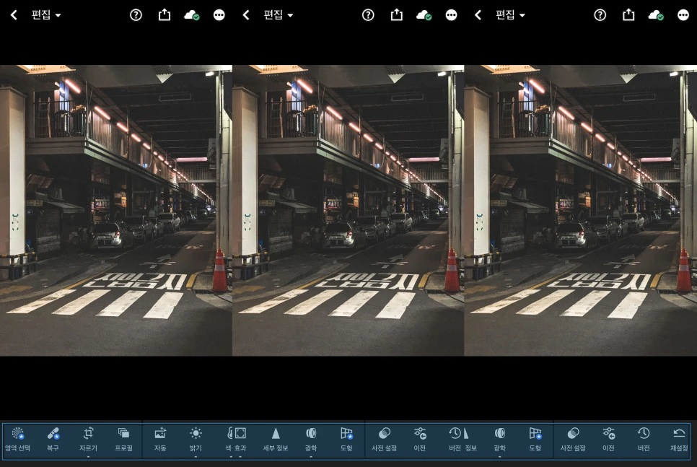Tap the street photo in middle screenshot
This screenshot has height=467, width=697.
(x=348, y=210)
